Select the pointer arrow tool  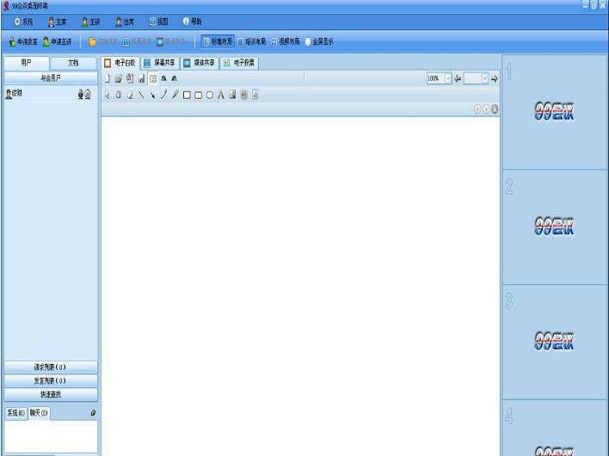click(x=108, y=95)
